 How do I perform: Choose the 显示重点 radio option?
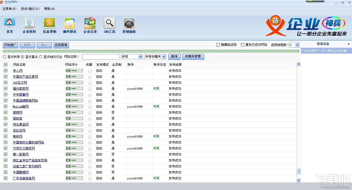point(23,57)
